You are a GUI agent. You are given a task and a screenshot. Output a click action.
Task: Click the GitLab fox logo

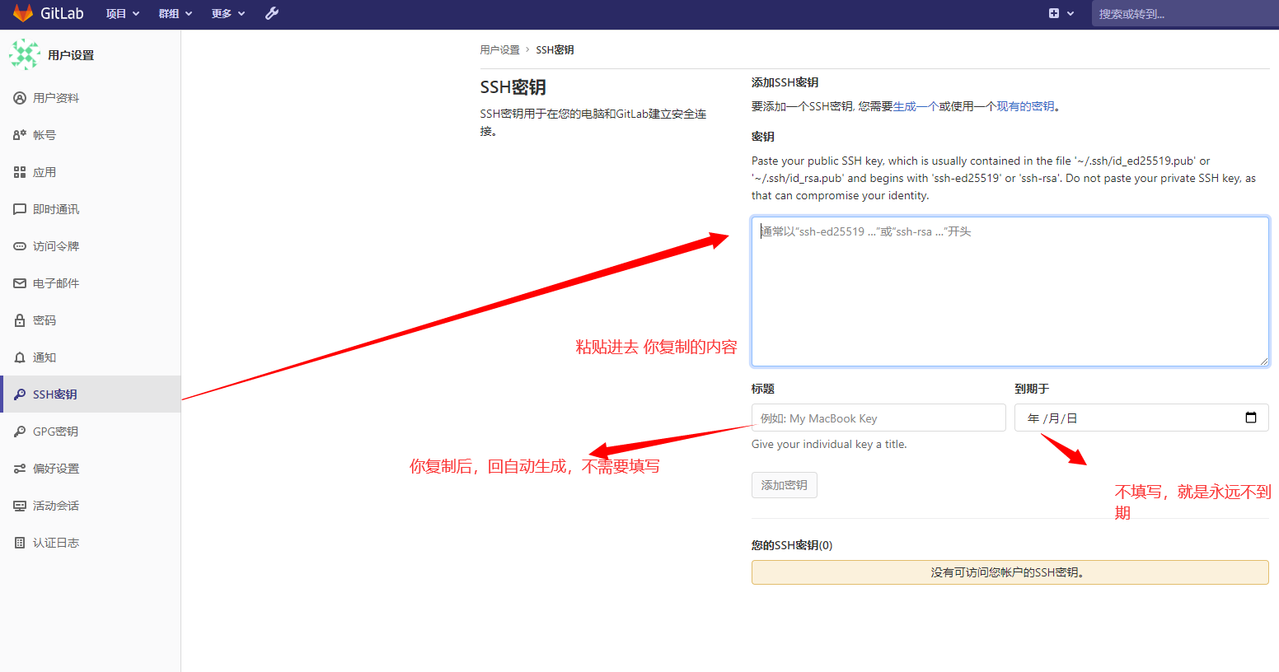point(22,13)
